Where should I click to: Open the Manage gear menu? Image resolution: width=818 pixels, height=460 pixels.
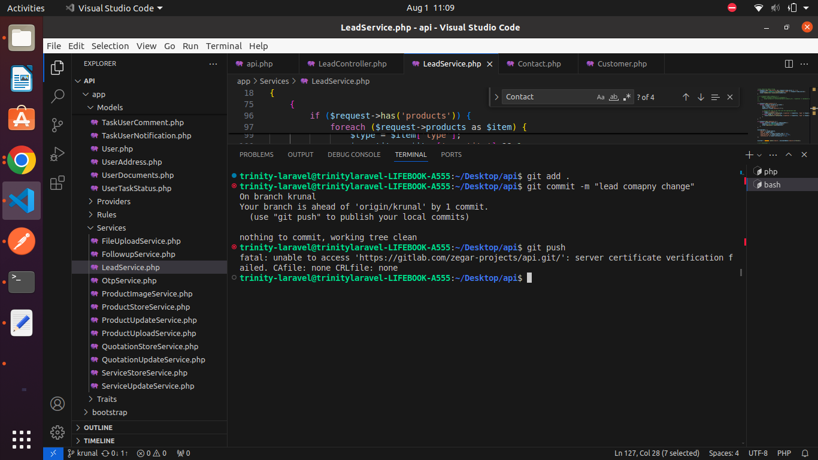click(57, 432)
